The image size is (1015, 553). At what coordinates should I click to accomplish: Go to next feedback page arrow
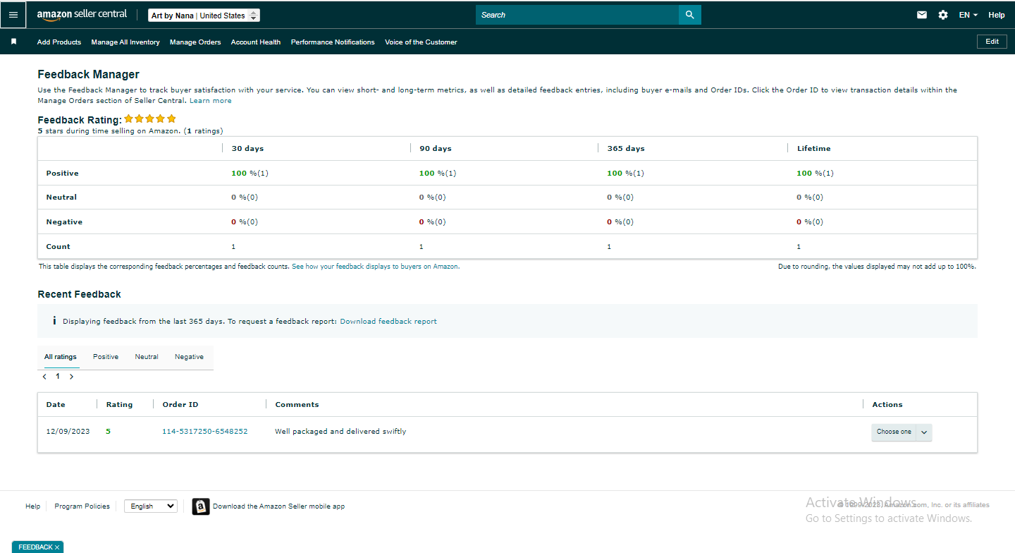click(x=71, y=377)
